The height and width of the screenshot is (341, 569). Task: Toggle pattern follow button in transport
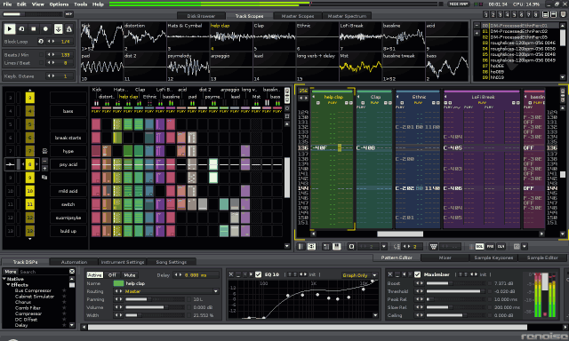click(x=58, y=29)
